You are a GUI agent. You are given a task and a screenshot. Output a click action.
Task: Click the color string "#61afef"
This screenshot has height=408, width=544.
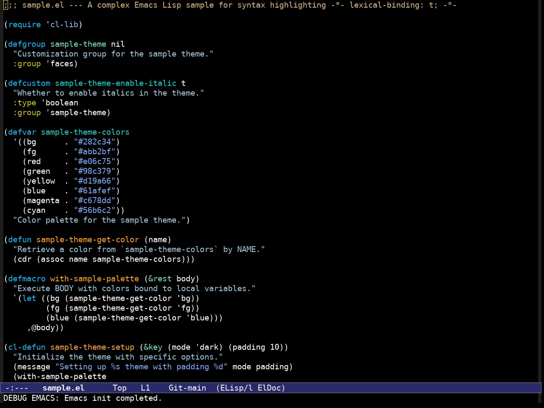click(x=95, y=191)
